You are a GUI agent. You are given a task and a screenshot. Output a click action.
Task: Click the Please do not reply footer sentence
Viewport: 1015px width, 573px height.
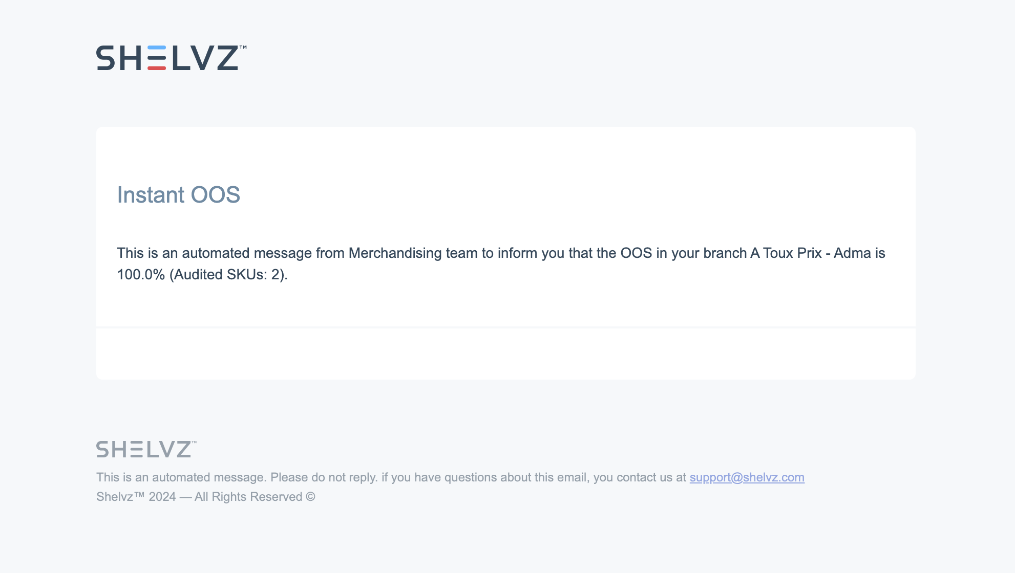click(324, 477)
